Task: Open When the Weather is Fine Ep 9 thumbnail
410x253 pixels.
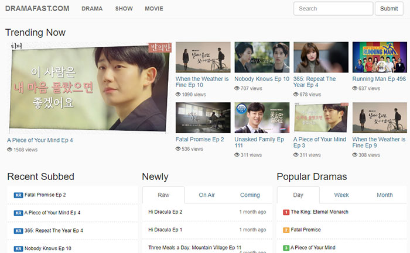Action: [x=380, y=117]
